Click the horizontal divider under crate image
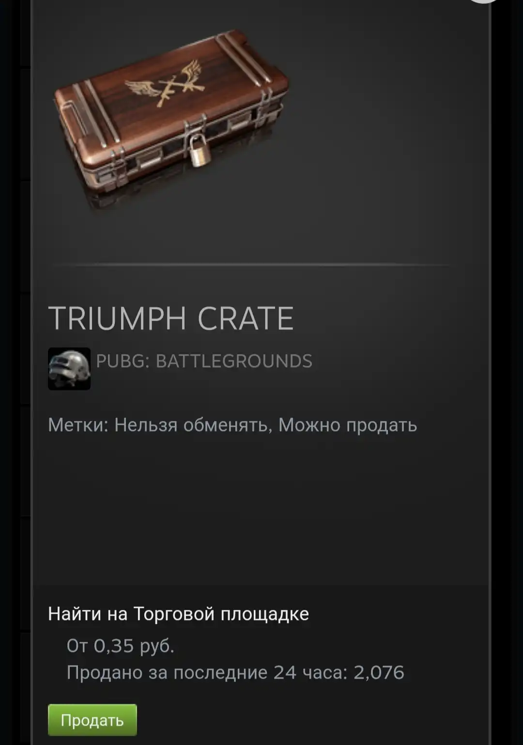Screen dimensions: 523x745 pos(249,265)
